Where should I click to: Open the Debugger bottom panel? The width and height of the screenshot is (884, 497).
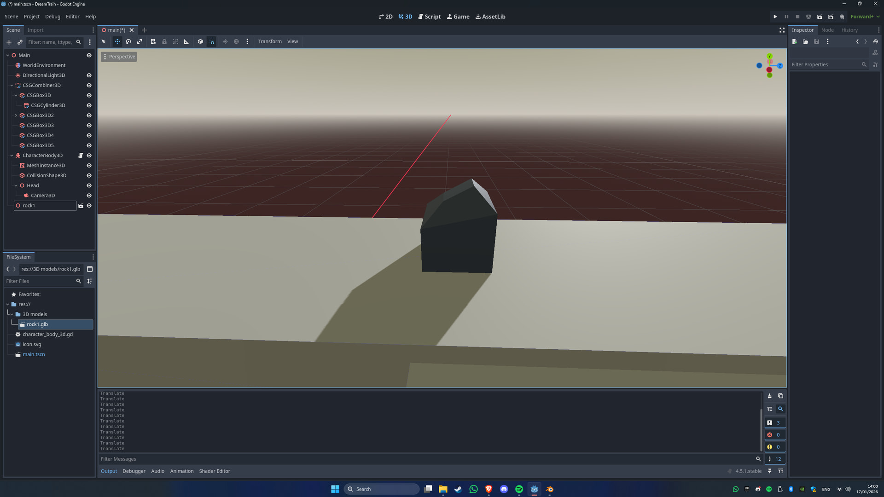coord(134,471)
